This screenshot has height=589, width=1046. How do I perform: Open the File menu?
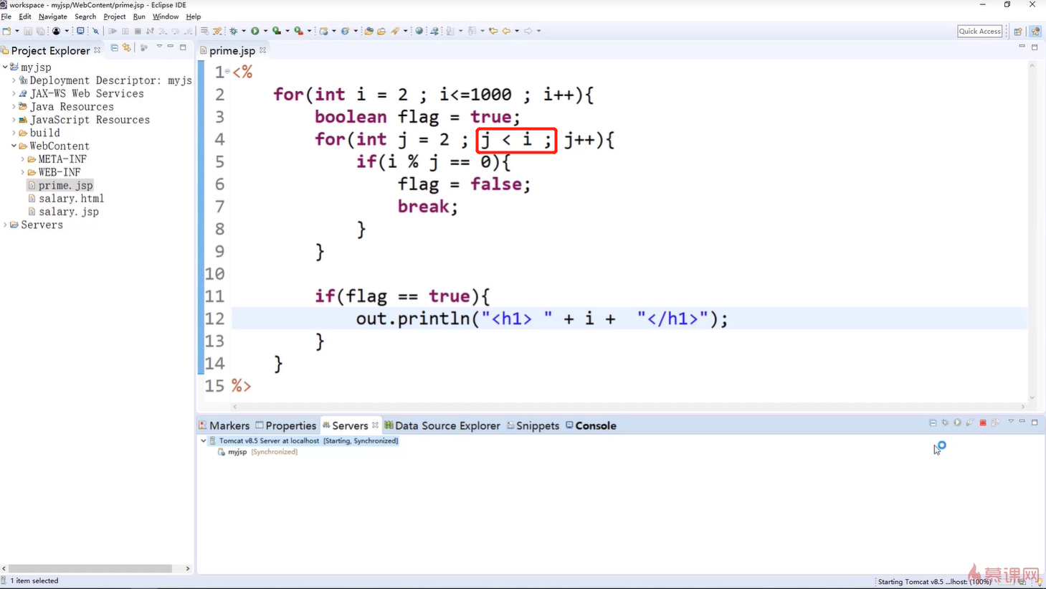pyautogui.click(x=6, y=17)
